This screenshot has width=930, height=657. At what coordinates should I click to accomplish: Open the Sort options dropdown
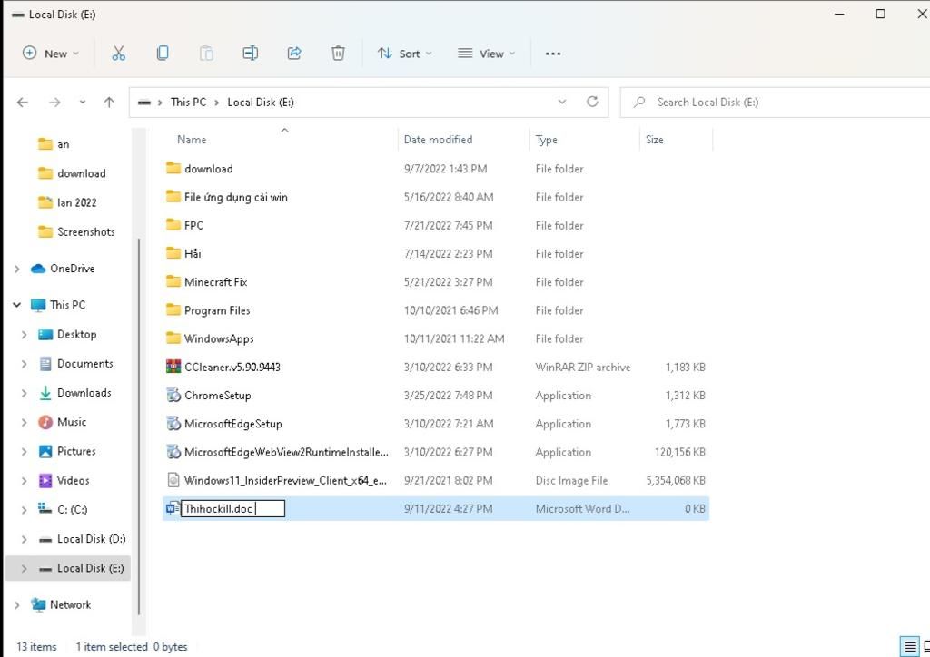tap(404, 54)
